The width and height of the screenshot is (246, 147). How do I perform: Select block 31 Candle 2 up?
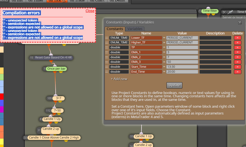pyautogui.click(x=51, y=130)
